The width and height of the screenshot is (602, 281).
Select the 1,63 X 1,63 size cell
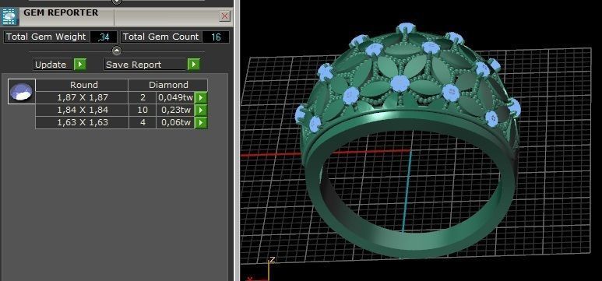82,122
